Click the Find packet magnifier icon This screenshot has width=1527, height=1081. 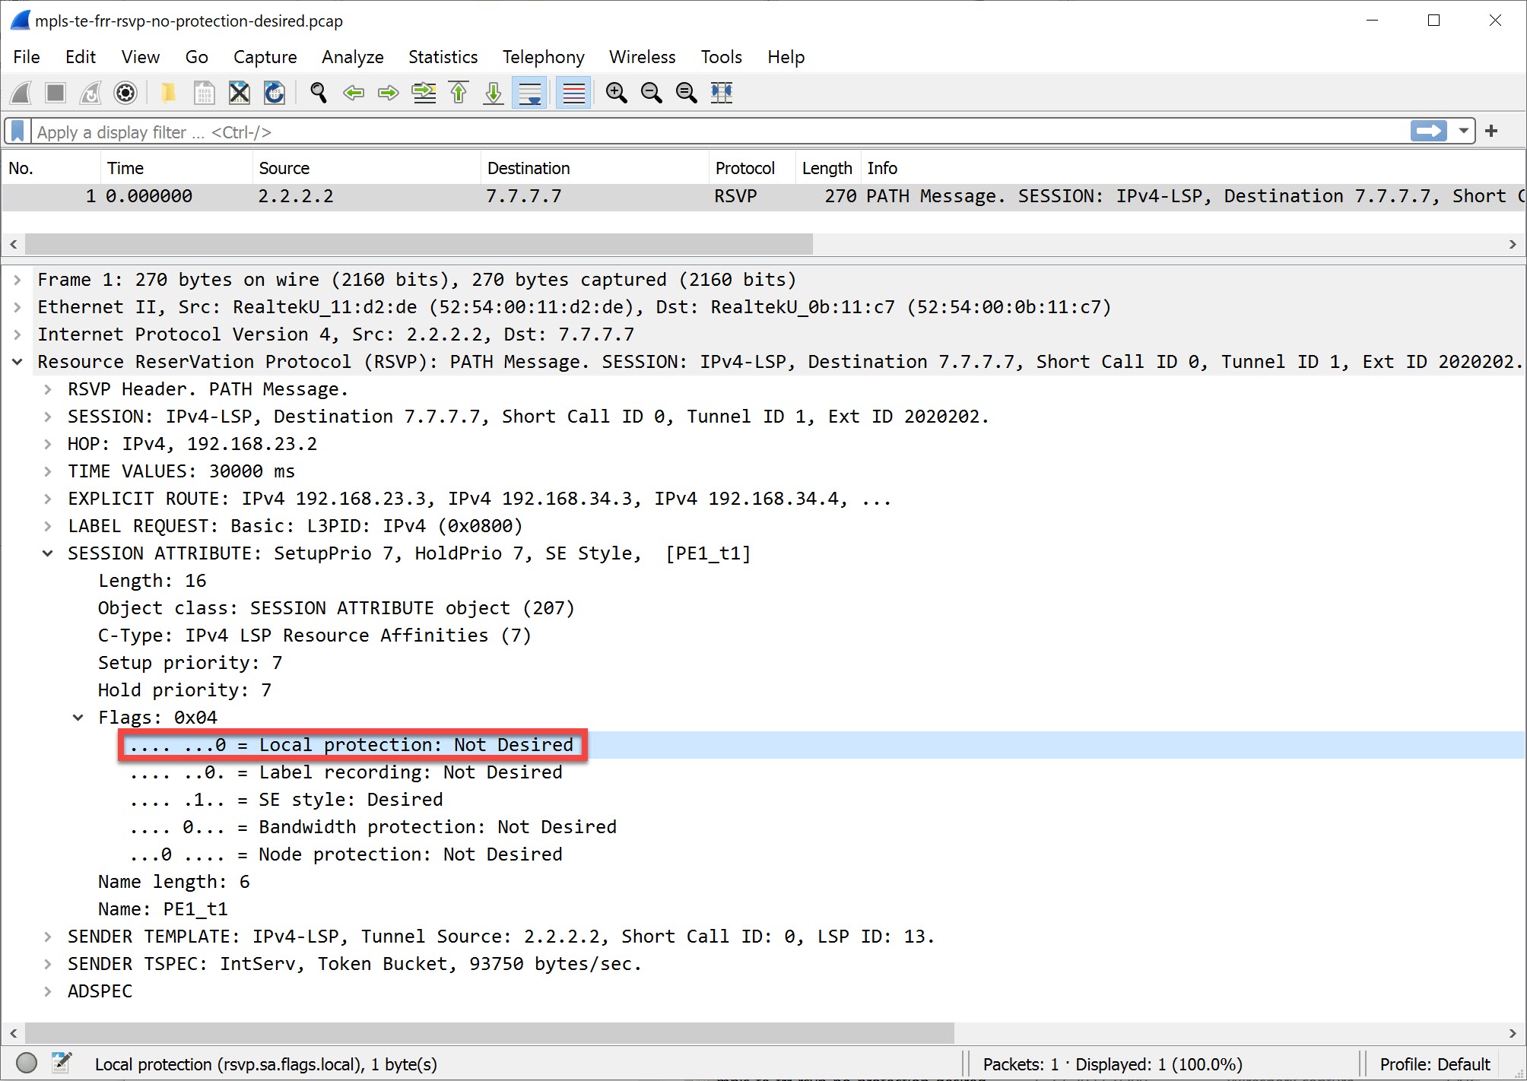click(319, 93)
